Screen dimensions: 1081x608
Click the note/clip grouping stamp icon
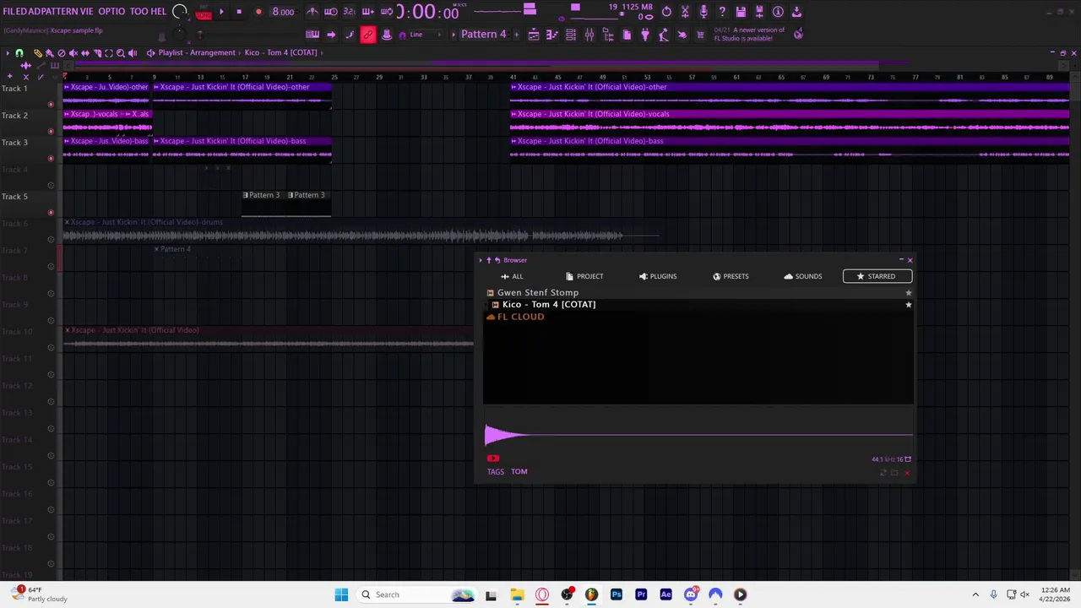click(387, 35)
